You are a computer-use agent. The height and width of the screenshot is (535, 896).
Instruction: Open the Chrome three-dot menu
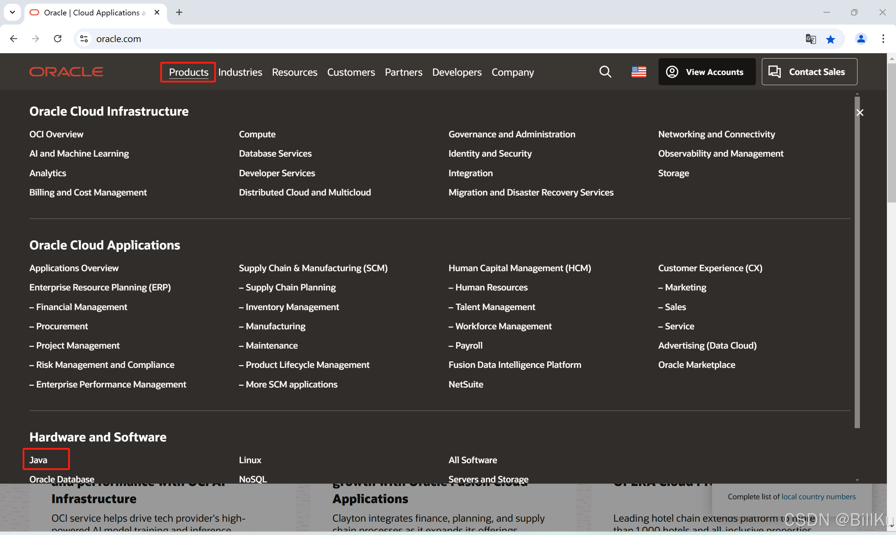click(883, 39)
